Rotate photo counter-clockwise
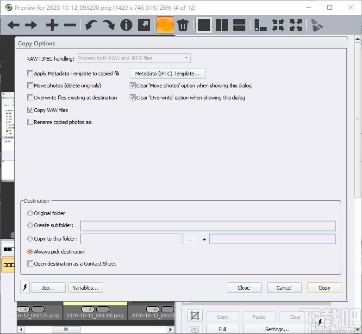The width and height of the screenshot is (362, 334). 91,25
